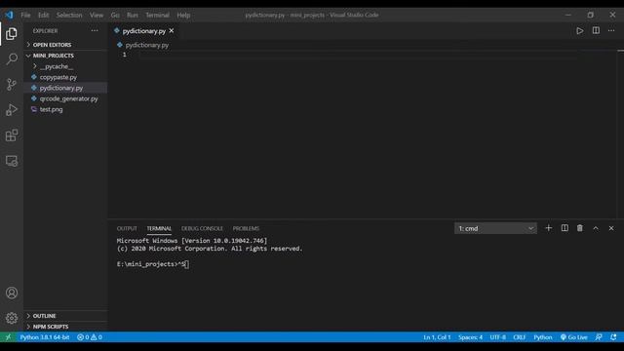Open the Selection menu
The height and width of the screenshot is (351, 624).
[x=69, y=16]
